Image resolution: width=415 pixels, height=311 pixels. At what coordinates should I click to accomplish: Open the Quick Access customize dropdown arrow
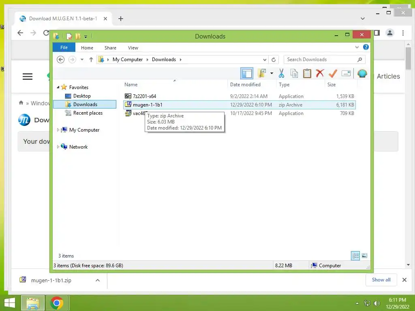[86, 37]
